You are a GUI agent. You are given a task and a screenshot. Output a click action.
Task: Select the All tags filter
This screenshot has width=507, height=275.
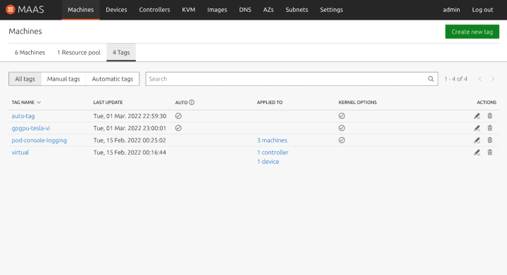tap(25, 79)
